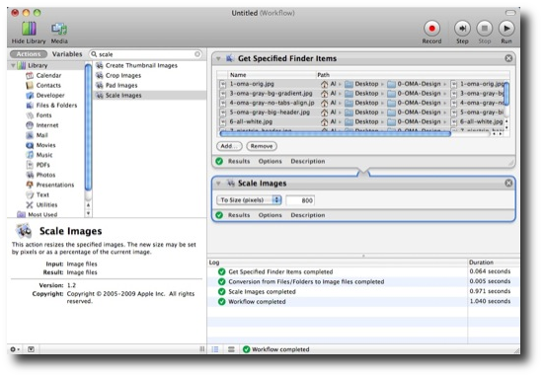Open the Media browser icon
The height and width of the screenshot is (377, 543).
pyautogui.click(x=59, y=29)
